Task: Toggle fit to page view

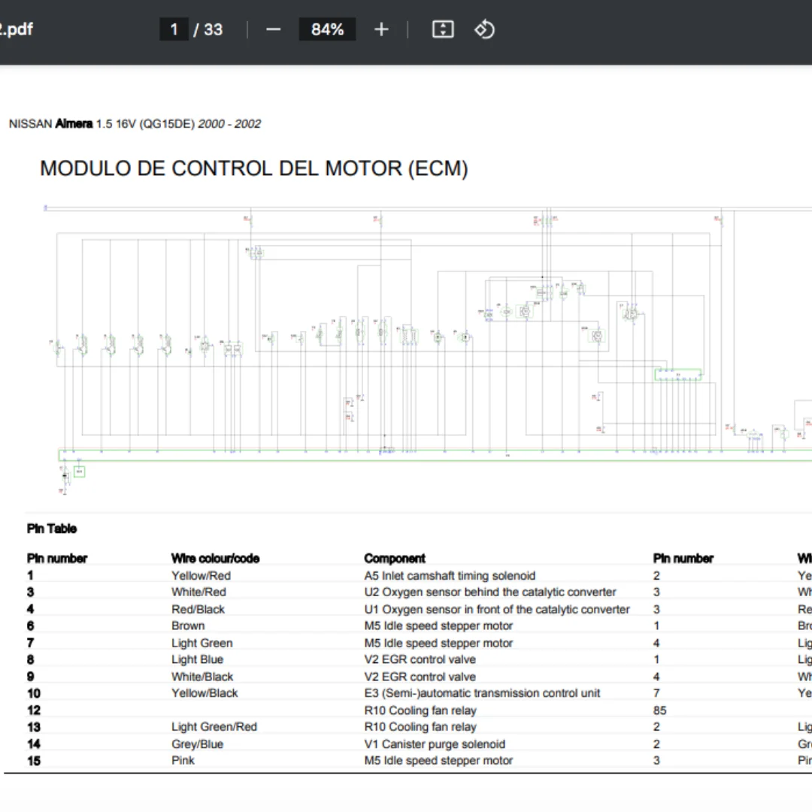Action: [443, 29]
